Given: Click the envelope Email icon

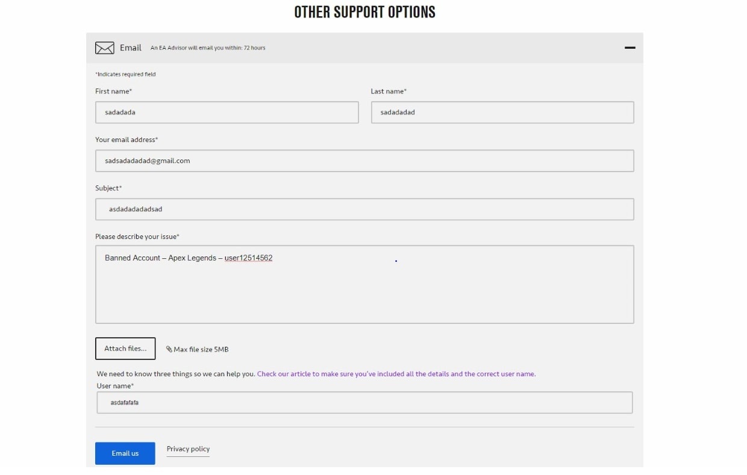Looking at the screenshot, I should coord(104,48).
